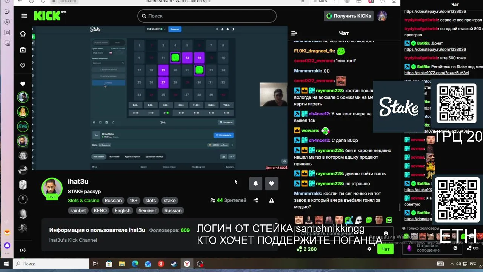Open emoji picker in right chat window
Screen dimensions: 483x272
pos(455,248)
